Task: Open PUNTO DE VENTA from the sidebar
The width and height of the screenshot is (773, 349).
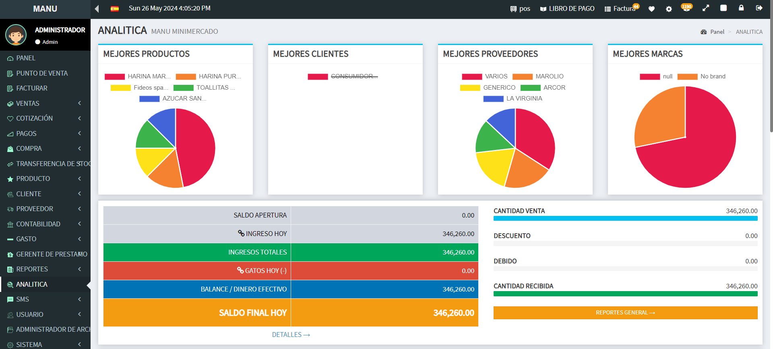Action: [x=42, y=73]
